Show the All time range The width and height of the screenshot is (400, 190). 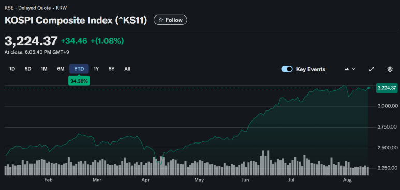point(127,69)
